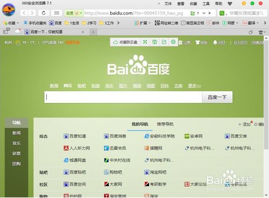Open the trash closed-tabs dropdown
Image resolution: width=269 pixels, height=198 pixels.
pyautogui.click(x=262, y=32)
